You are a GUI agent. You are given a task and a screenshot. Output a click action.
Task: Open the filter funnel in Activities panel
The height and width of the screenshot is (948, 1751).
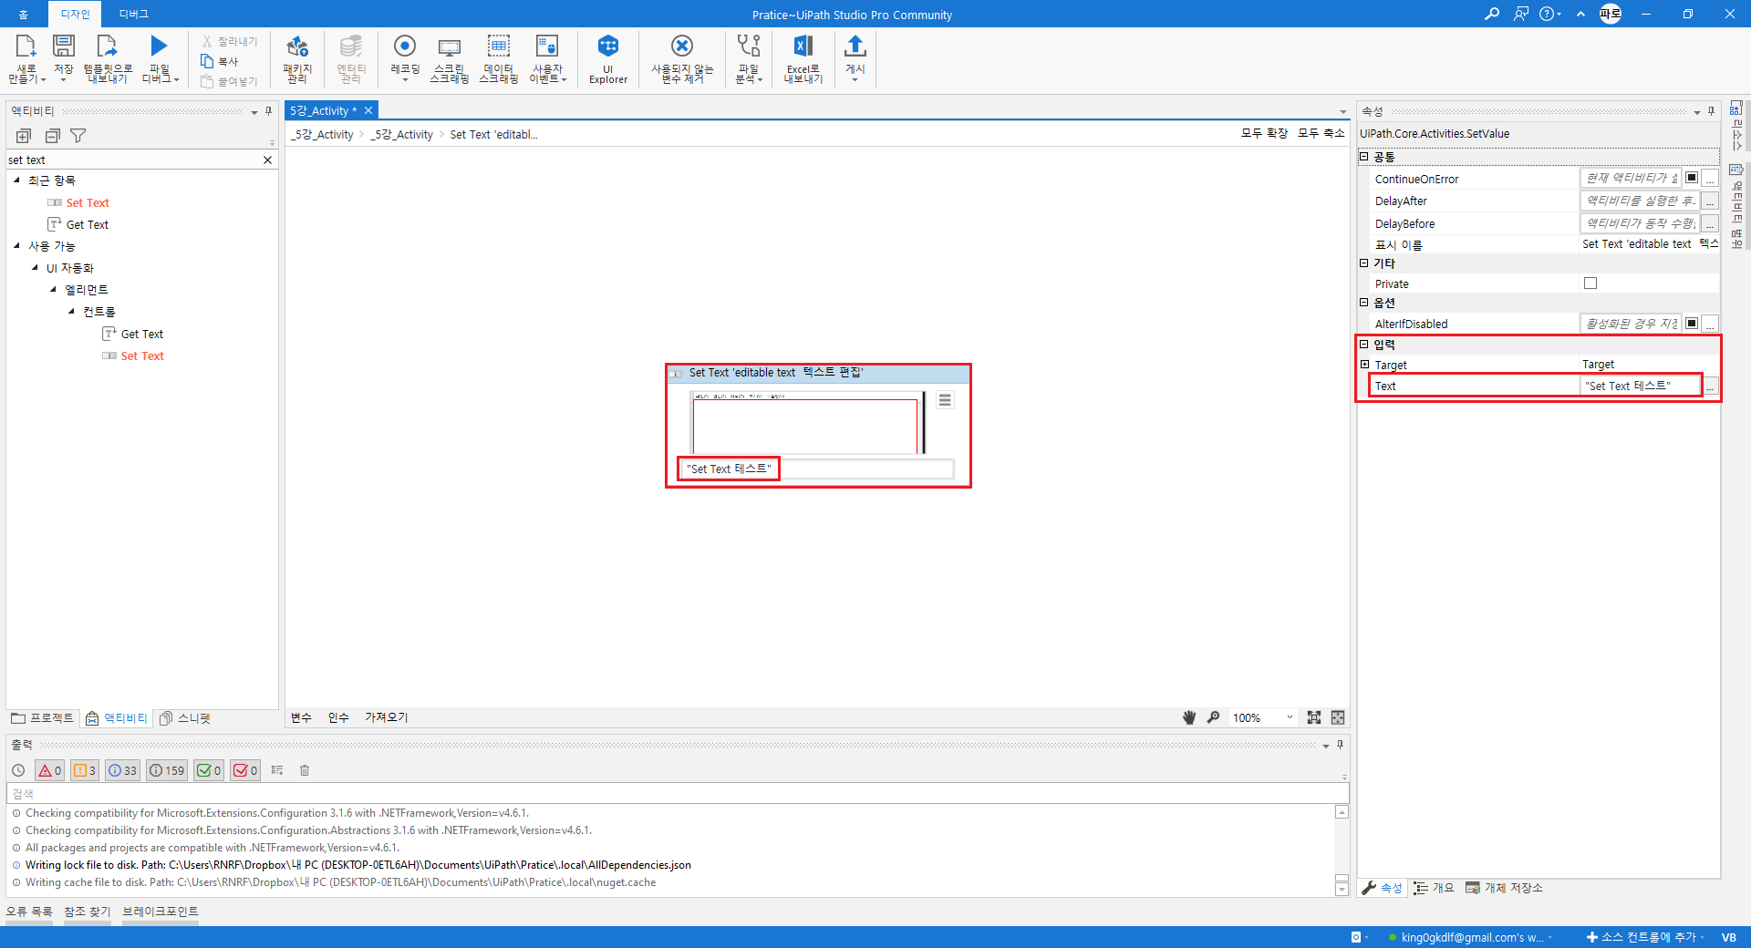78,136
